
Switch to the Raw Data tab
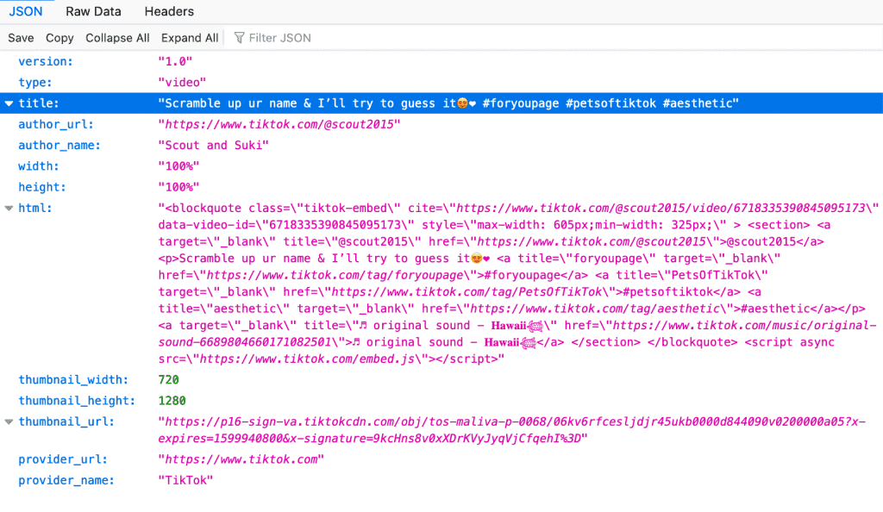93,12
